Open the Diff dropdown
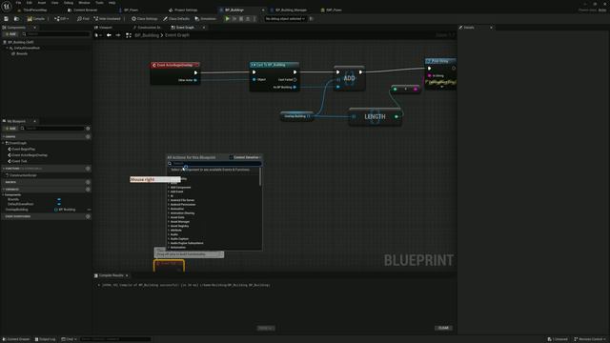The image size is (610, 343). [x=62, y=19]
